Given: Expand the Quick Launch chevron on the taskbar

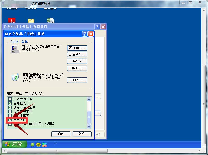Looking at the screenshot, I should 55,143.
